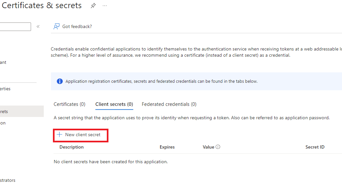Click the New client secret label
The height and width of the screenshot is (187, 342).
click(x=83, y=135)
